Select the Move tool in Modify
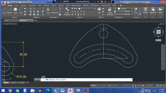Viewport: 166px width, 93px height. [31, 9]
